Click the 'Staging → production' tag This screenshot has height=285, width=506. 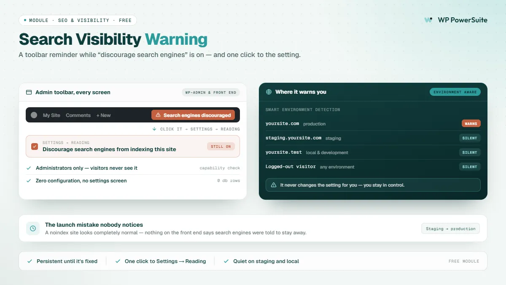pos(450,228)
